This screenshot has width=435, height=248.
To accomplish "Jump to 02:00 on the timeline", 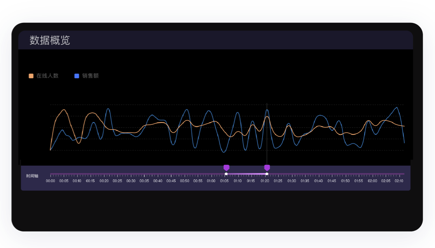I will point(372,181).
